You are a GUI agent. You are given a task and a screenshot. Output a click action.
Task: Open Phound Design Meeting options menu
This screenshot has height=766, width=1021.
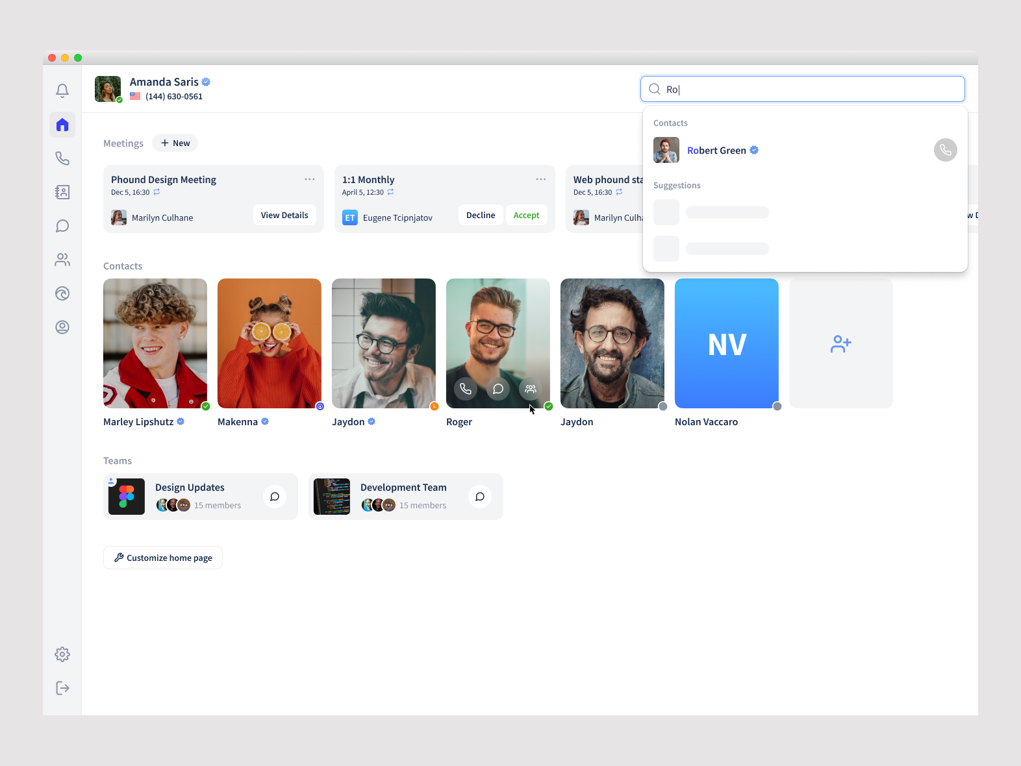310,179
